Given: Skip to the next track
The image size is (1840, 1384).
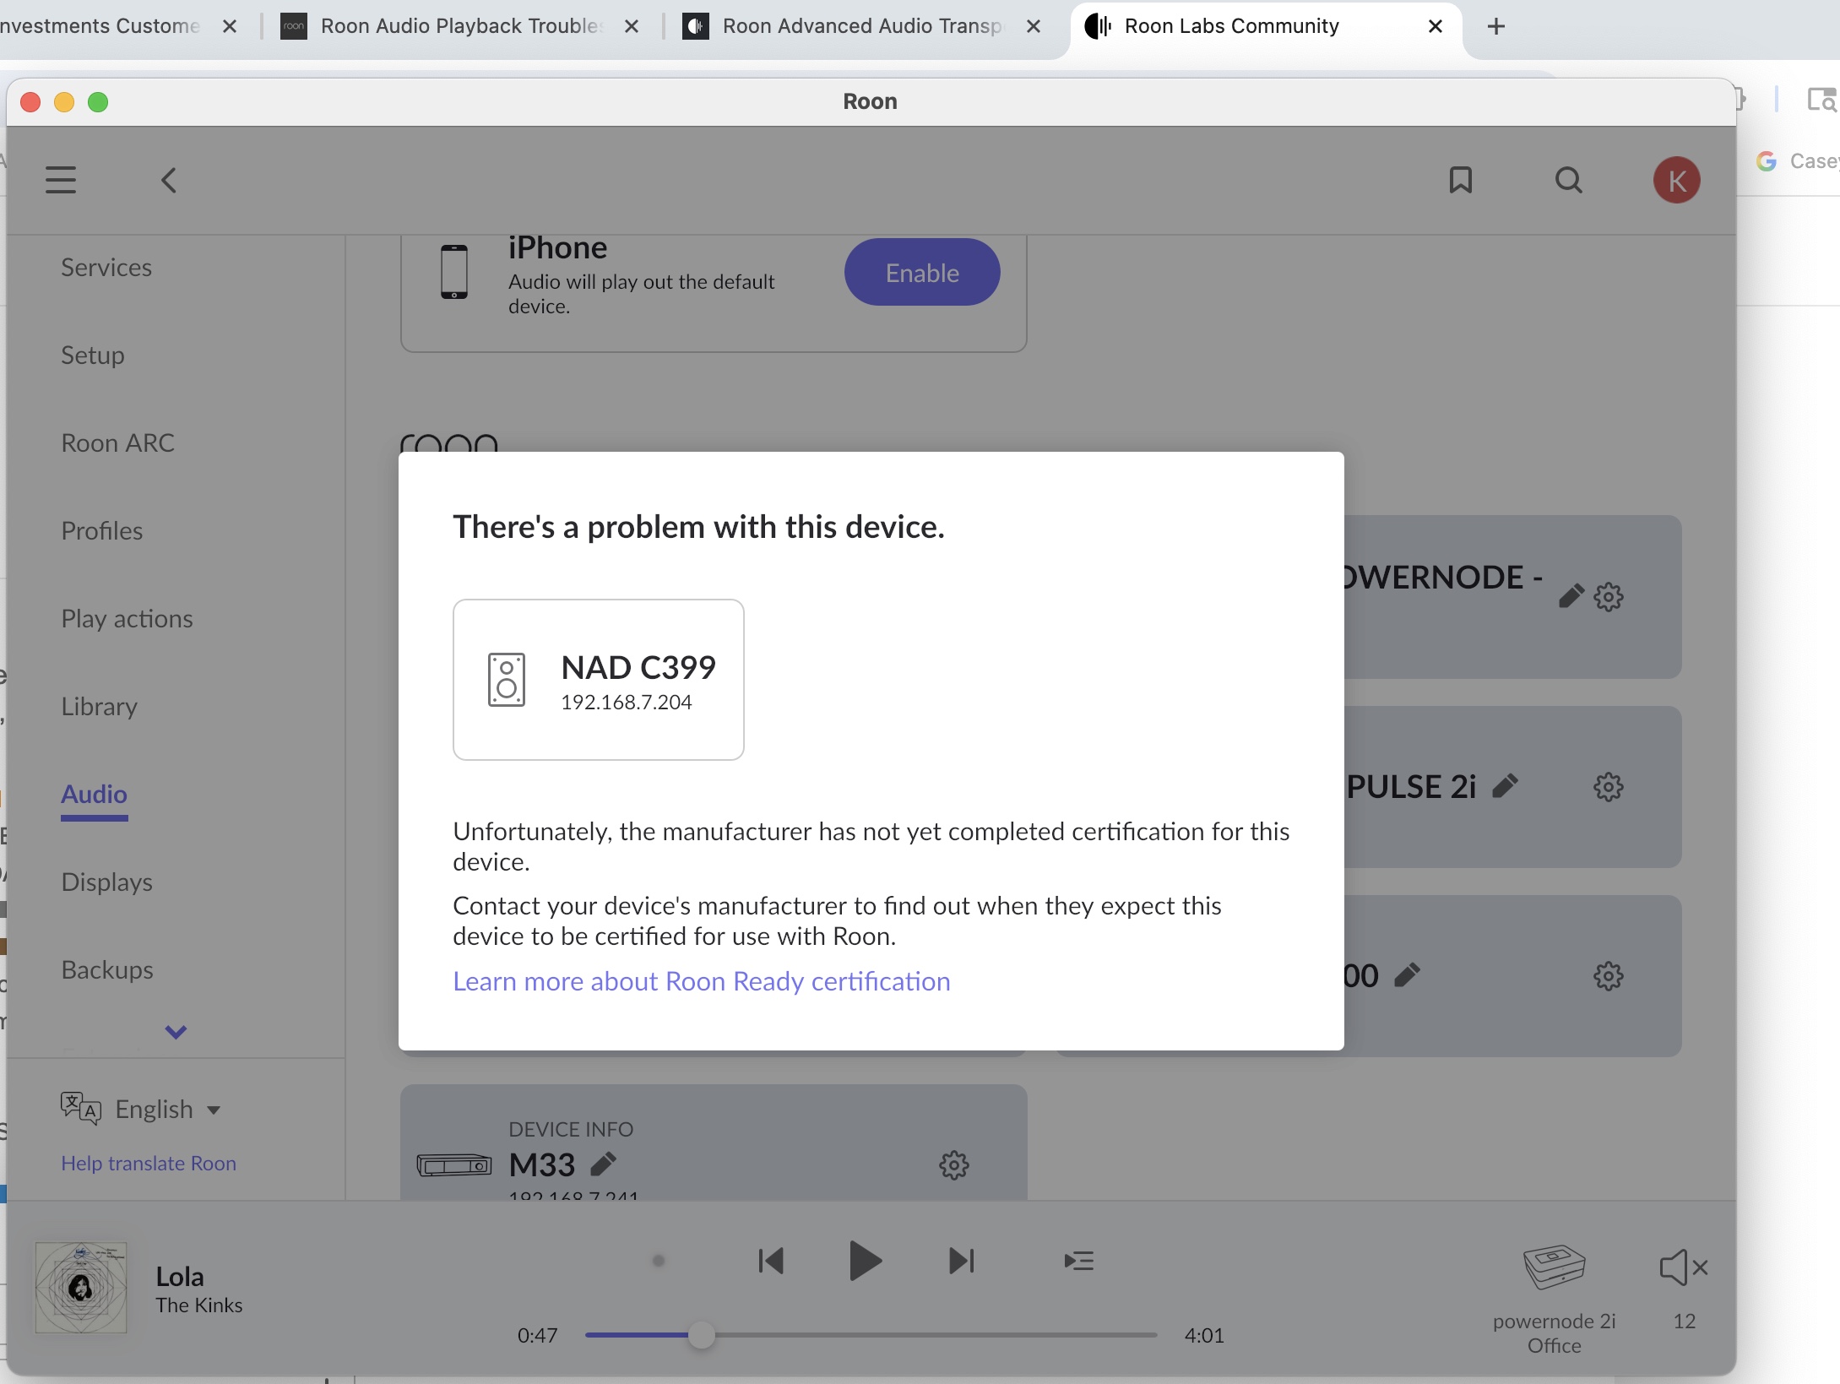Looking at the screenshot, I should tap(961, 1262).
